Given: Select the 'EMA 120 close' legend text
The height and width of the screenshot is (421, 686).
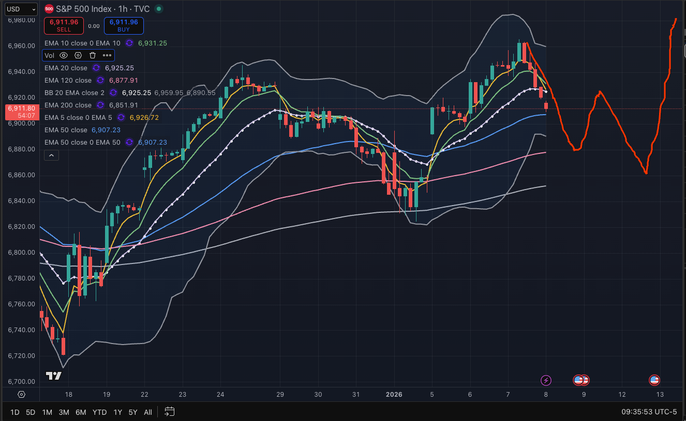Looking at the screenshot, I should pyautogui.click(x=68, y=80).
